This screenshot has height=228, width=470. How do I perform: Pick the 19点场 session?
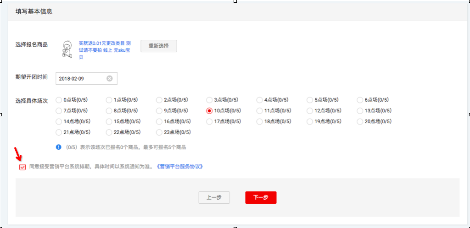point(310,121)
